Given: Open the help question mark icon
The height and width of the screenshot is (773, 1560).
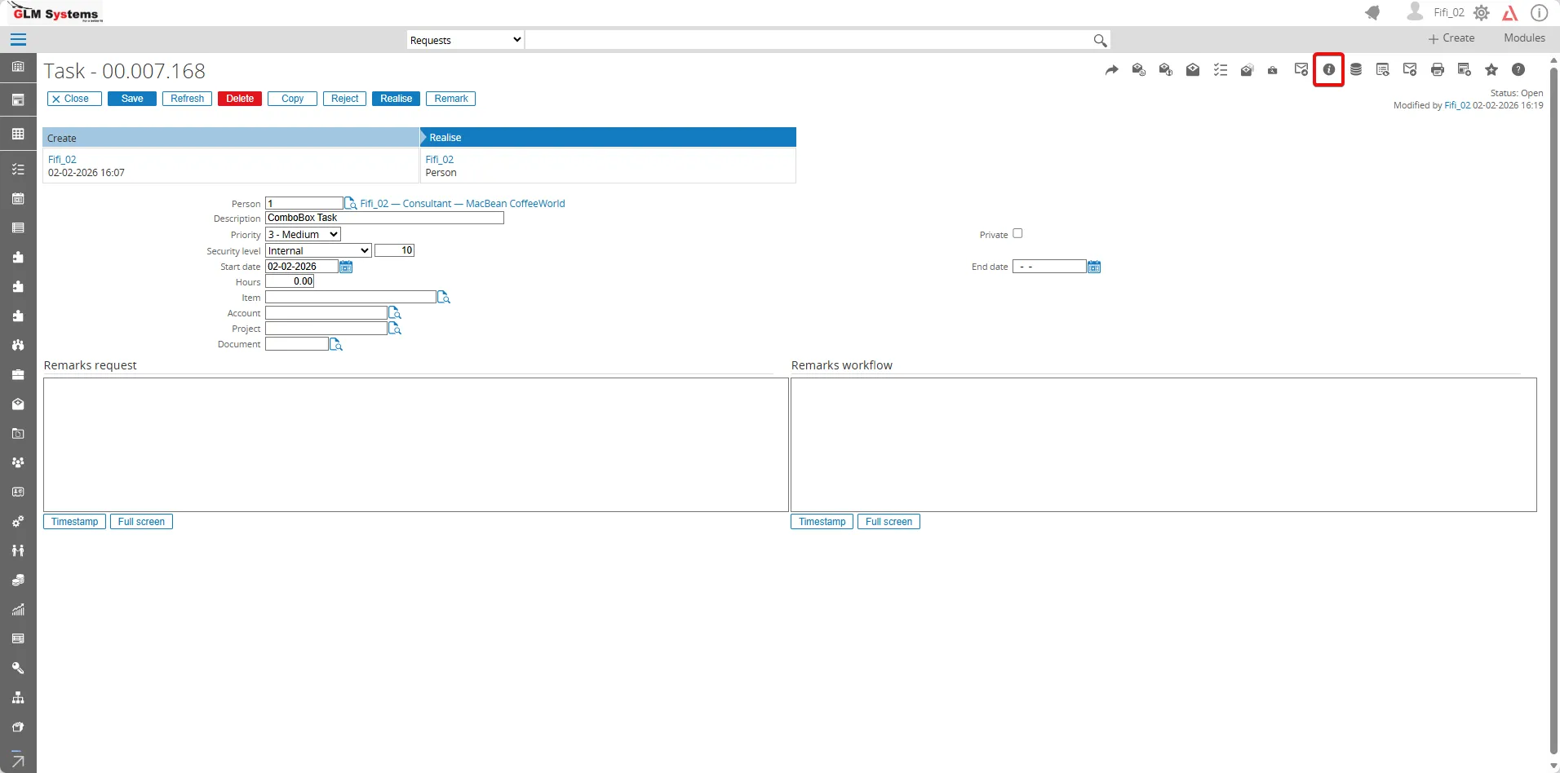Looking at the screenshot, I should pyautogui.click(x=1518, y=70).
